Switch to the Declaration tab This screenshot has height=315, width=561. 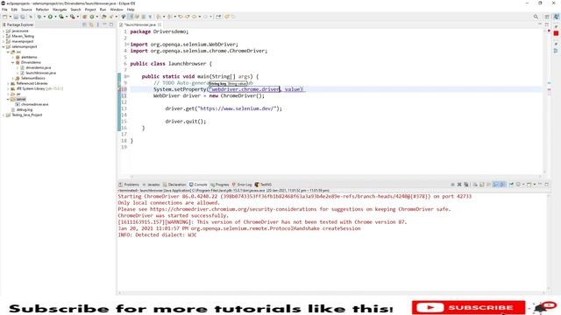[174, 185]
